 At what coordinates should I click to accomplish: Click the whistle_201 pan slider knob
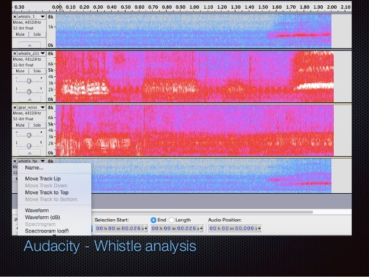29,92
